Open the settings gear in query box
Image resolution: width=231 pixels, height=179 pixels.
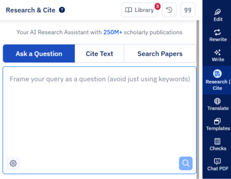pyautogui.click(x=13, y=163)
